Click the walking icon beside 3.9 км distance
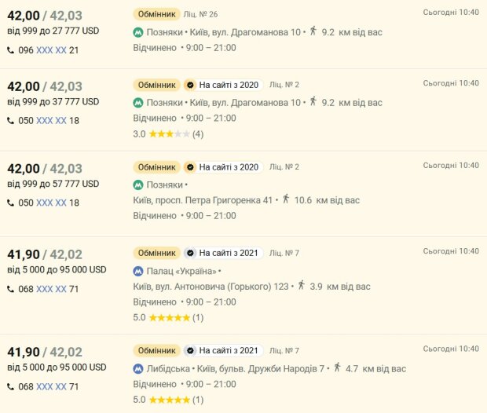487x413 pixels. point(301,286)
